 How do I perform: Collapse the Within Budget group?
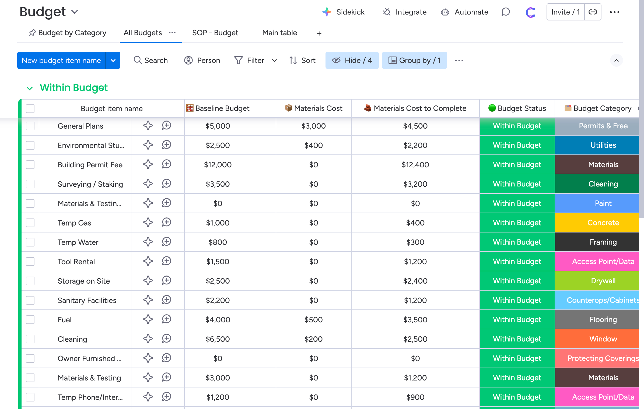point(30,88)
